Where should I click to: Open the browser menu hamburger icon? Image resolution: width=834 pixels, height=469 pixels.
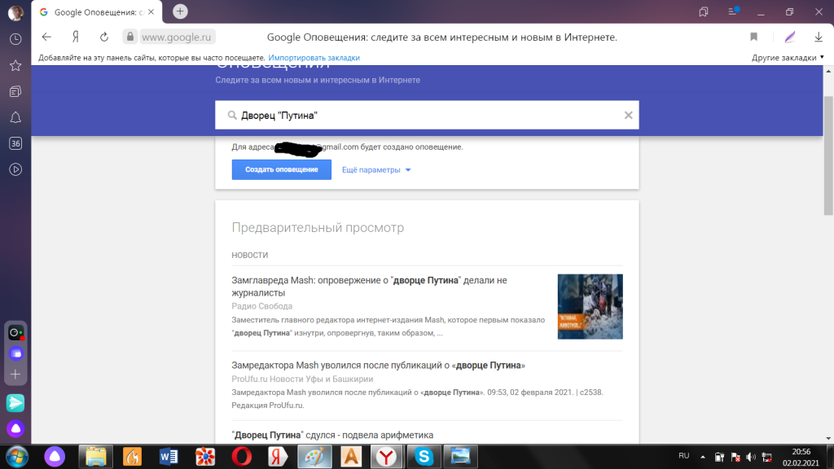735,11
